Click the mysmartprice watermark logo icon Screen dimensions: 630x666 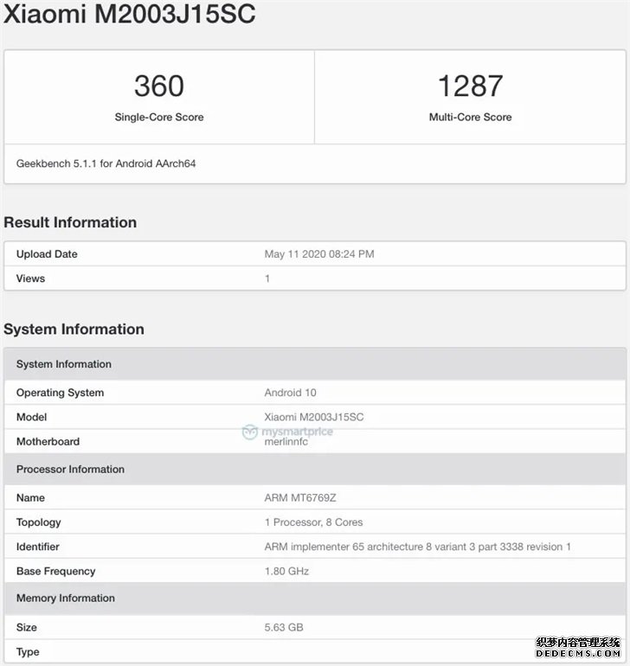pos(250,432)
